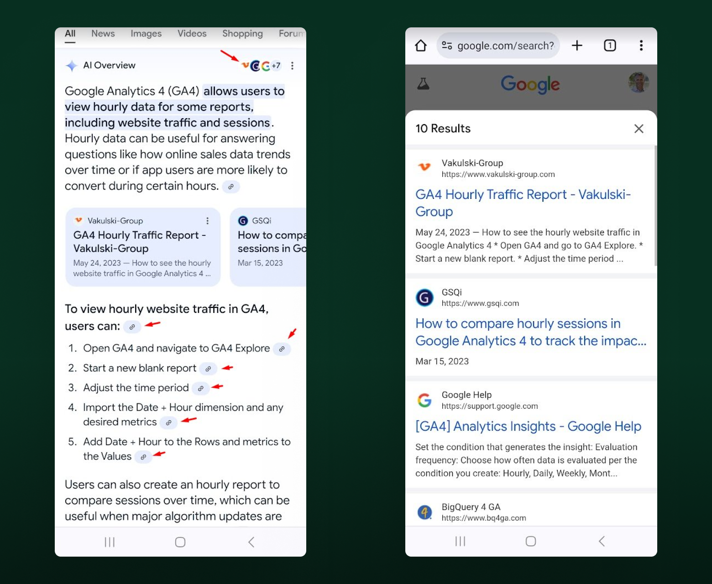The width and height of the screenshot is (712, 584).
Task: Close the 10 Results panel
Action: (x=639, y=129)
